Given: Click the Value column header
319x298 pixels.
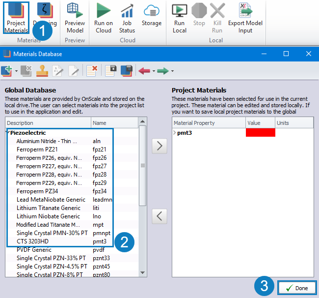Looking at the screenshot, I should pos(261,123).
